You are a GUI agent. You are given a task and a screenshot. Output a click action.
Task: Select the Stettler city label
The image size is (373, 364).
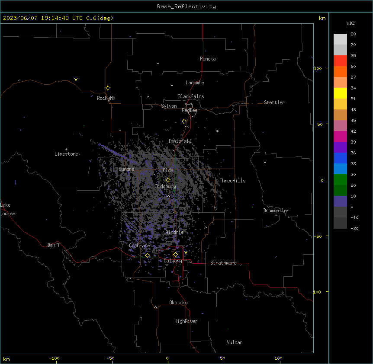tap(274, 102)
